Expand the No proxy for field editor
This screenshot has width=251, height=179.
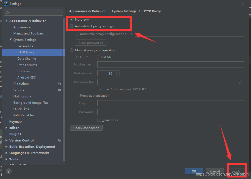click(x=240, y=82)
